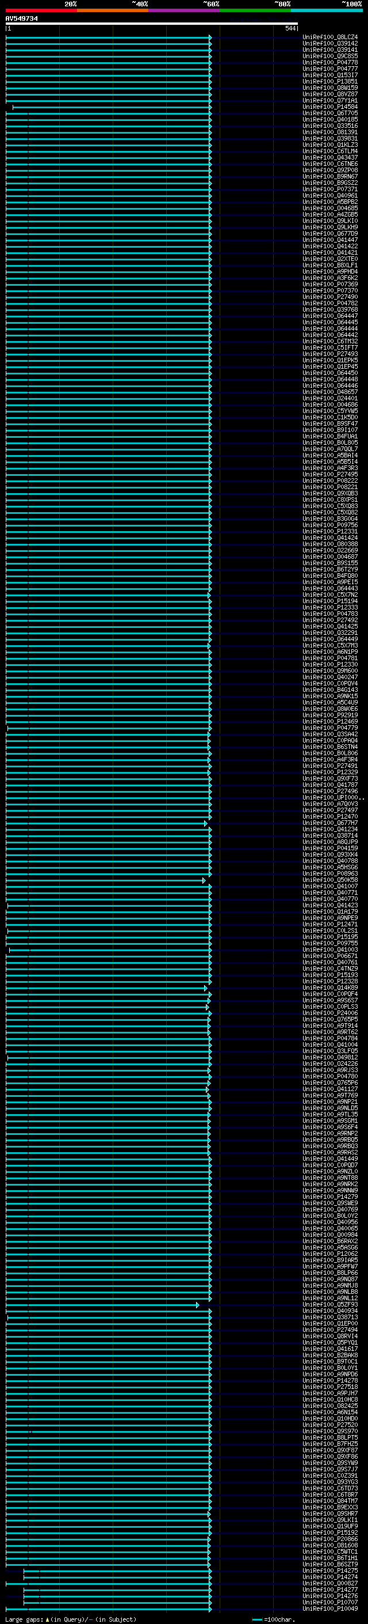Viewport: 368px width, 1624px height.
Task: Click hit label UniRef100_O82425
Action: (330, 1406)
